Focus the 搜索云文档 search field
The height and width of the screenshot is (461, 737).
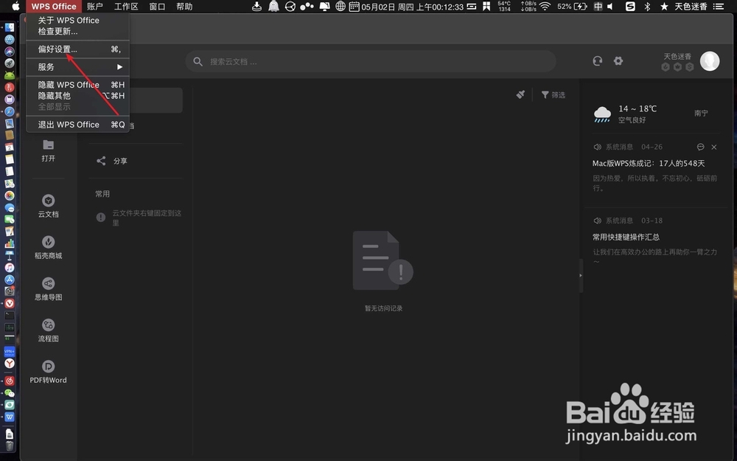pos(371,62)
